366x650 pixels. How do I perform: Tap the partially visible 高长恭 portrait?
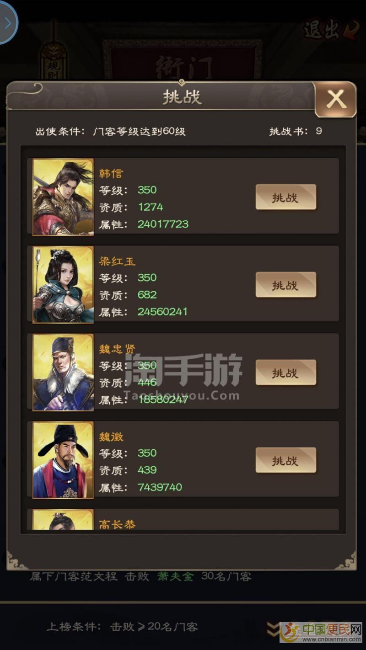(x=63, y=520)
